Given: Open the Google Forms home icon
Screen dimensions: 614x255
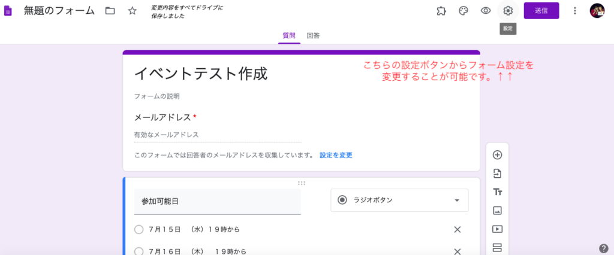Looking at the screenshot, I should point(8,11).
